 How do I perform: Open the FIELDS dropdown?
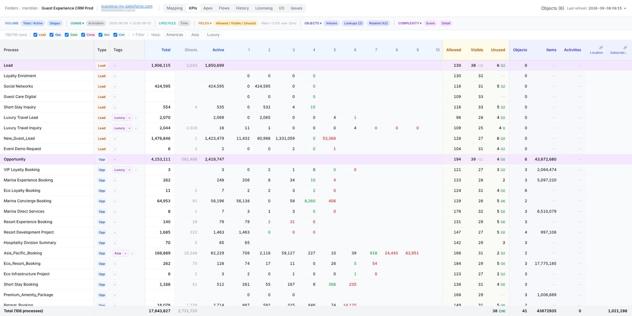(205, 23)
